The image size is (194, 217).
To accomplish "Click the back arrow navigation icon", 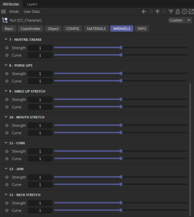I will pos(144,12).
